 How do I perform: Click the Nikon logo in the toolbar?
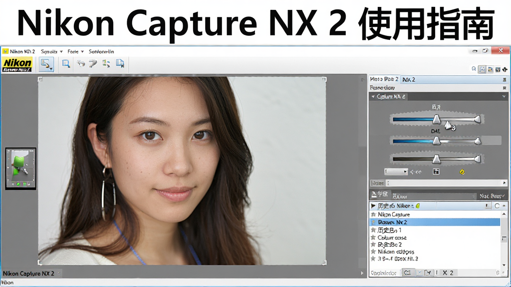[x=17, y=64]
